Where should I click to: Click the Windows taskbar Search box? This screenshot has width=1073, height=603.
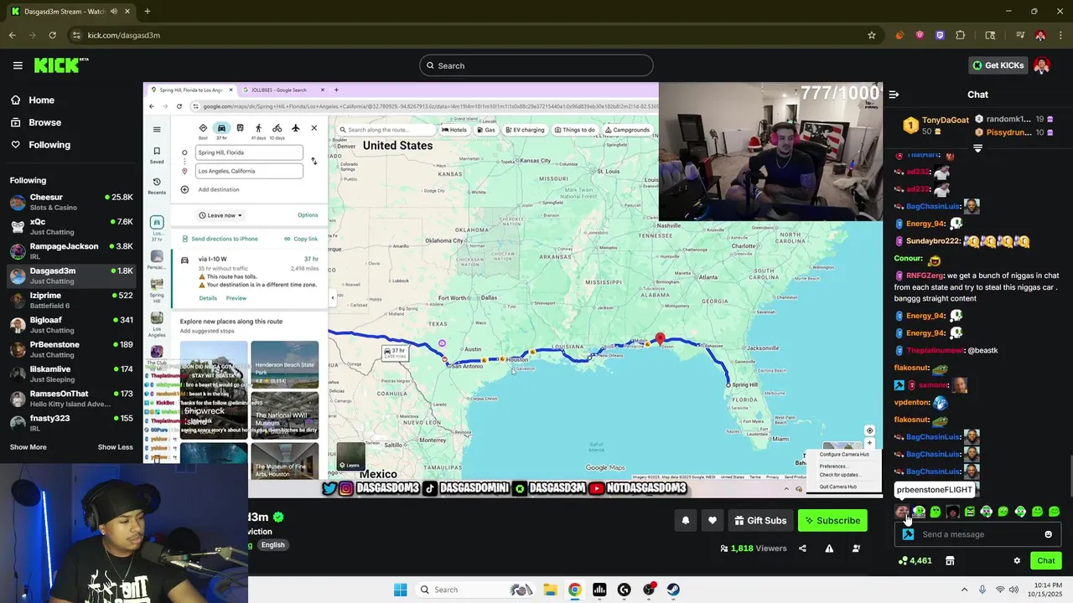(476, 590)
